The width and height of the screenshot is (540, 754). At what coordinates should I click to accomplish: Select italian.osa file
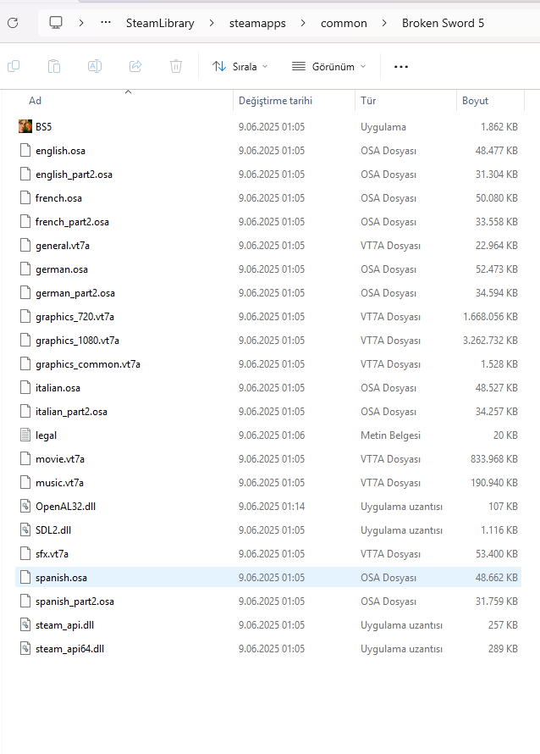point(58,387)
